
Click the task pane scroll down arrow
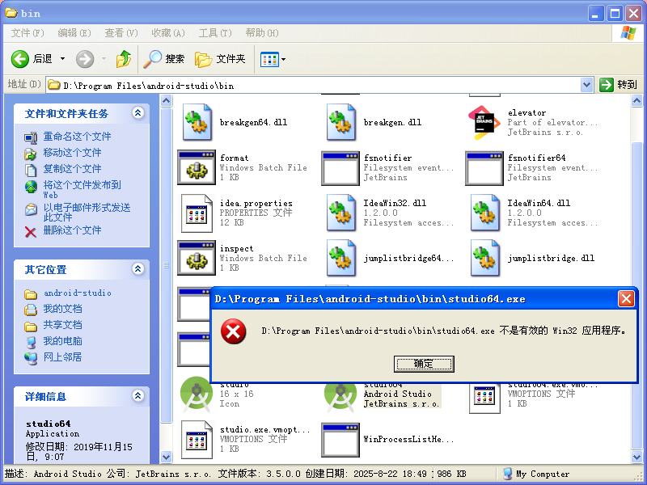(x=166, y=457)
